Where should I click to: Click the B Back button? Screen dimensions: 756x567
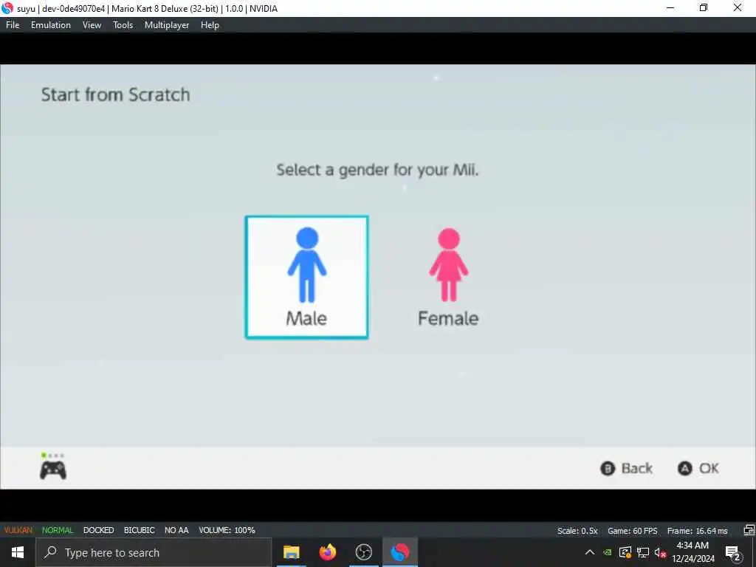tap(626, 468)
